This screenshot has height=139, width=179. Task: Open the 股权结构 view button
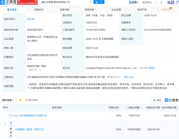click(x=32, y=100)
